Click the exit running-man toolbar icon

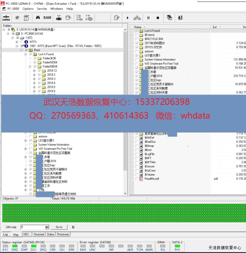pyautogui.click(x=180, y=18)
